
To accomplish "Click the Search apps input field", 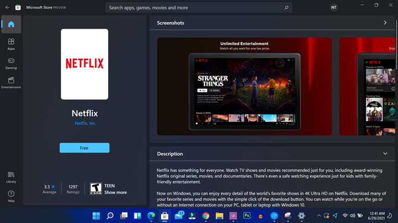I will [199, 8].
